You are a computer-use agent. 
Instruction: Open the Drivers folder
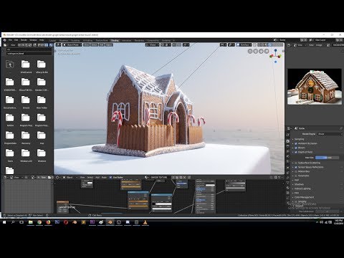pyautogui.click(x=26, y=102)
